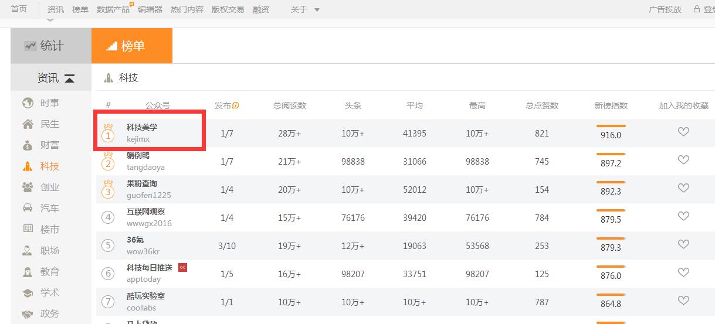715x324 pixels.
Task: Click the 864.8 index bar
Action: click(611, 295)
